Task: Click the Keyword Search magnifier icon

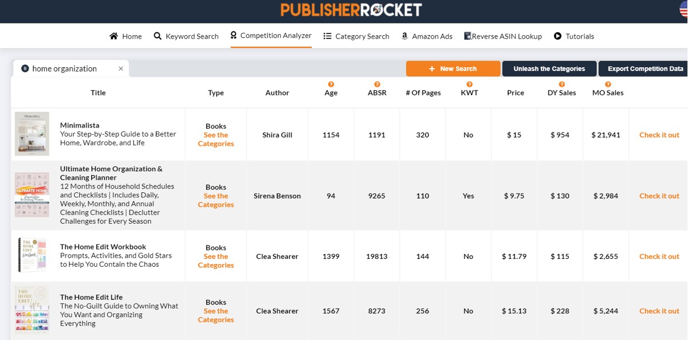Action: pyautogui.click(x=158, y=36)
